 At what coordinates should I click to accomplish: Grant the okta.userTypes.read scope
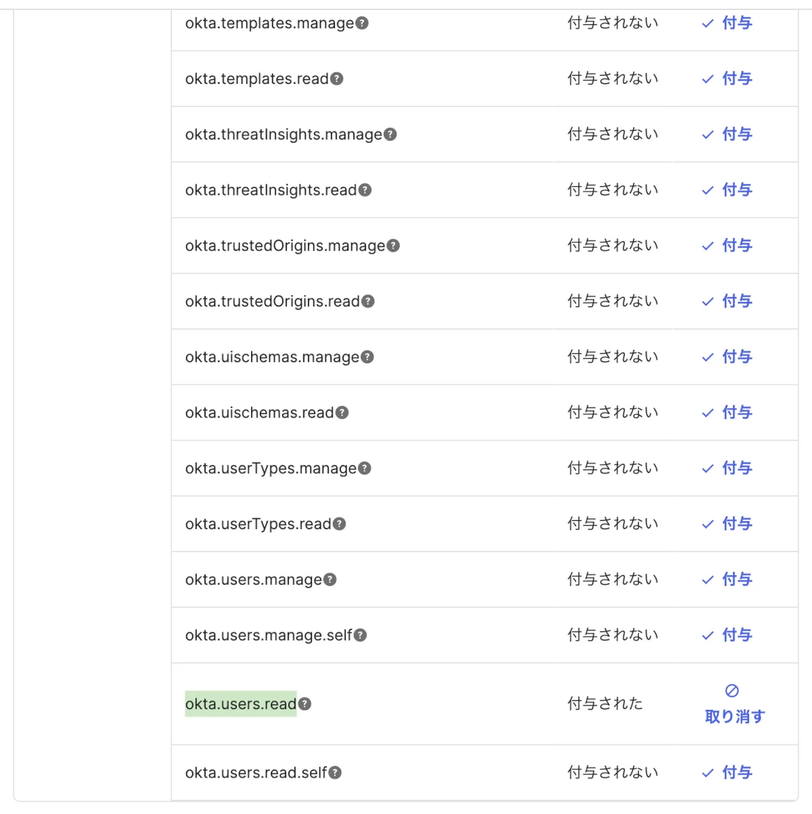(x=727, y=524)
